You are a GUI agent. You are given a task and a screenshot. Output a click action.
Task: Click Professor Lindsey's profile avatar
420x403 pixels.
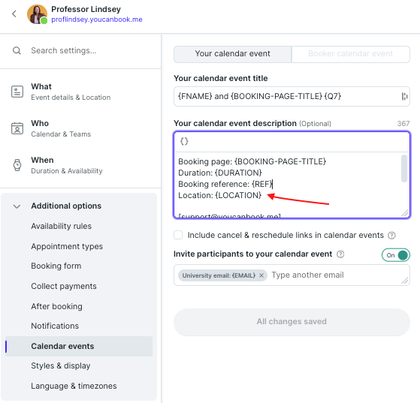(37, 14)
